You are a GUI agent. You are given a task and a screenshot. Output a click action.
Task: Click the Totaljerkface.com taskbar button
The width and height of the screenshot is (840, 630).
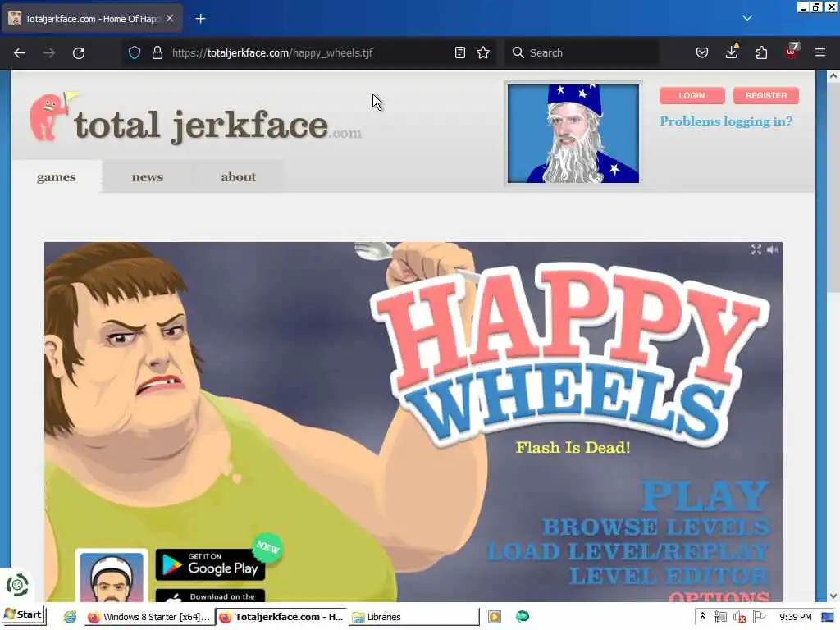[281, 617]
